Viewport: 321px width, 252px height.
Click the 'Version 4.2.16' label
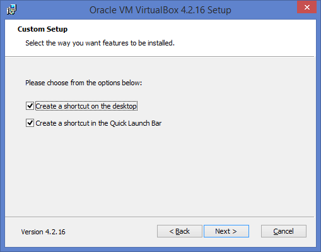pyautogui.click(x=43, y=232)
